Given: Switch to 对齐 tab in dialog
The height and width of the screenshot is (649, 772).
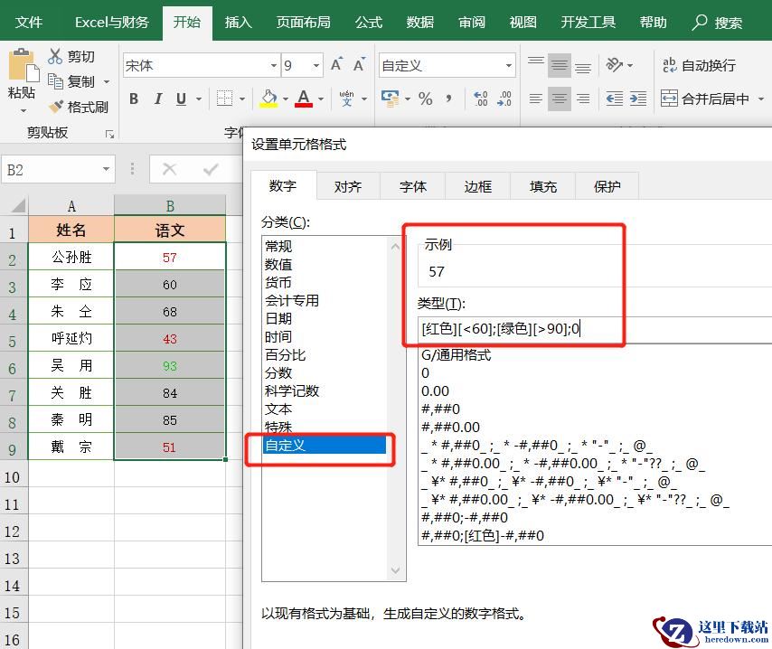Looking at the screenshot, I should (x=348, y=186).
